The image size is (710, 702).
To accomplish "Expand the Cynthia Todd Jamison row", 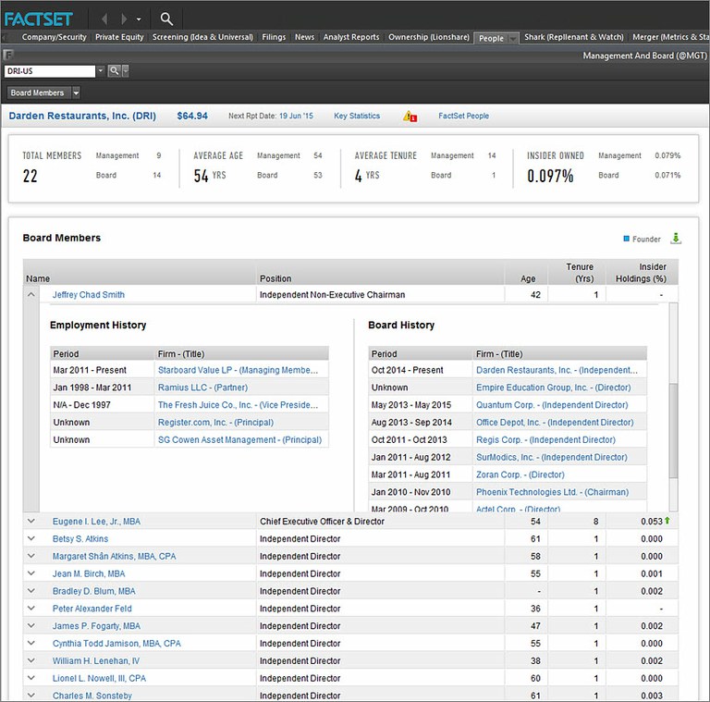I will coord(31,643).
